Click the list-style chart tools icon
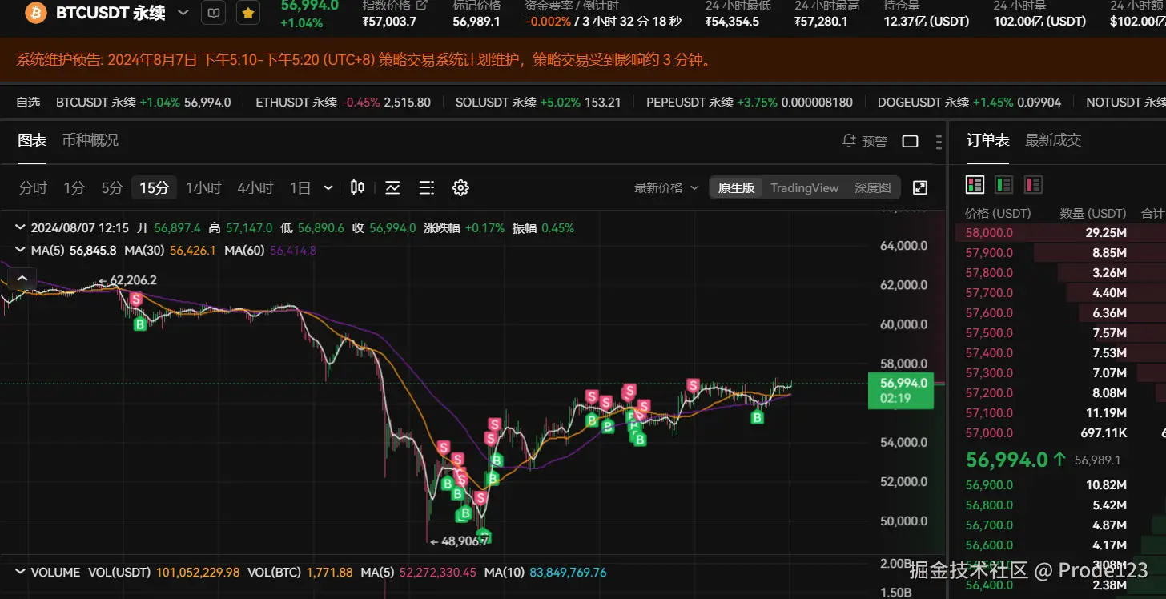1166x599 pixels. tap(427, 187)
